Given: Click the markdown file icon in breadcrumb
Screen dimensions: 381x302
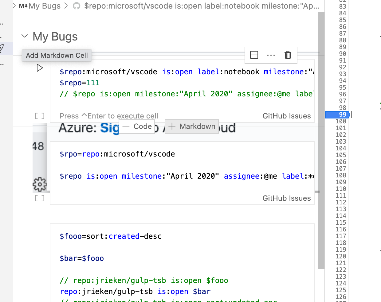Looking at the screenshot, I should [23, 6].
